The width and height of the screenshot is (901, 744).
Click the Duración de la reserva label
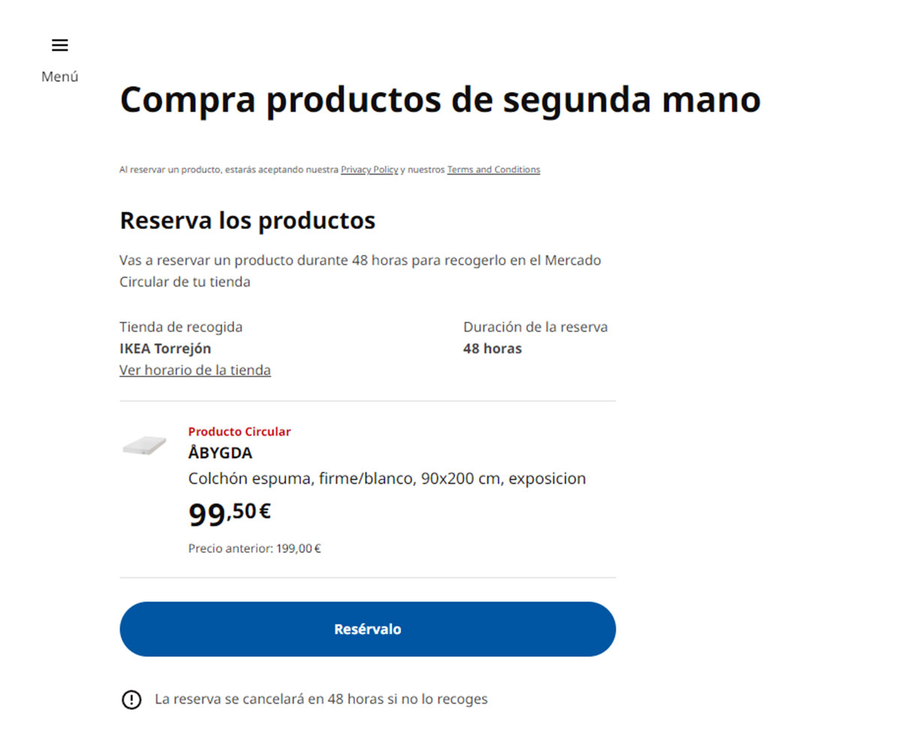[535, 327]
